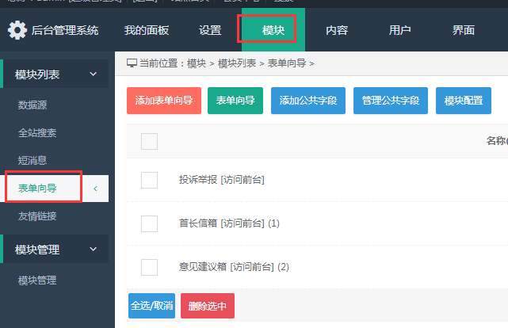
Task: Click the 后台管理系统 title text
Action: [x=65, y=30]
